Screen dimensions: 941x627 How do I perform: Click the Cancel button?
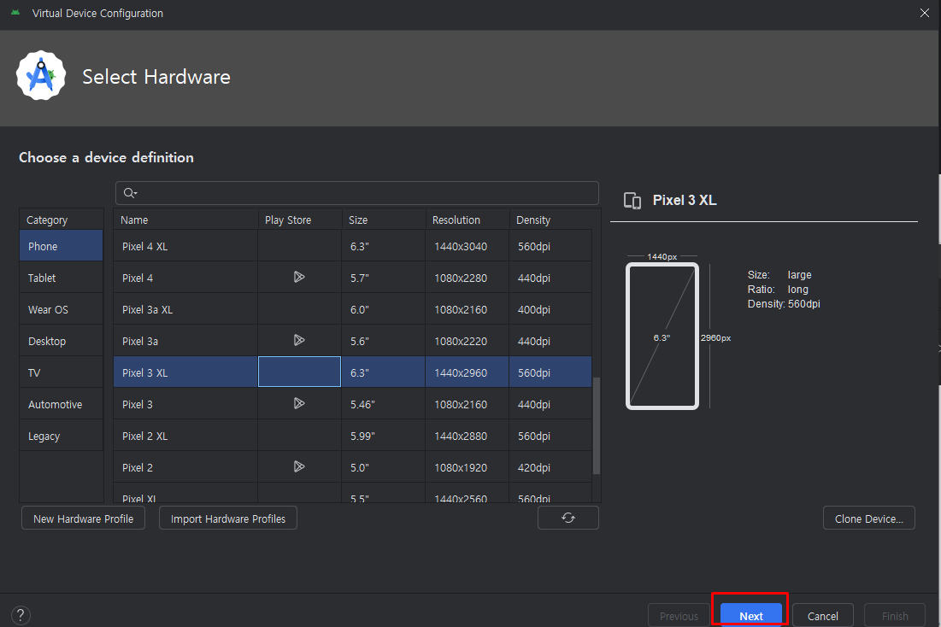[x=823, y=616]
